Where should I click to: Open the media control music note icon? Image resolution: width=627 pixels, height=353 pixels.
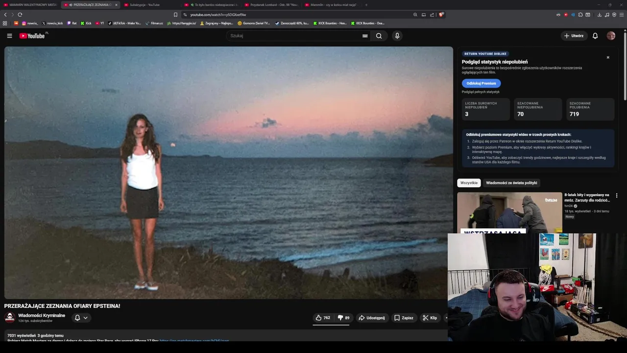click(607, 15)
